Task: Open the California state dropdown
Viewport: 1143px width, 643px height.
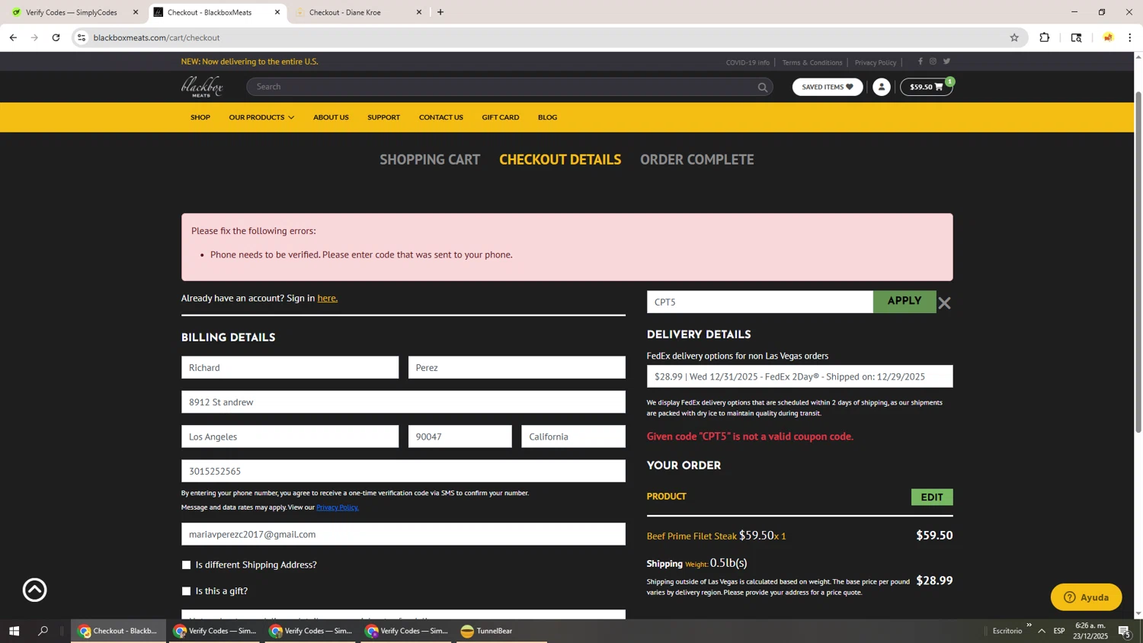Action: [573, 437]
